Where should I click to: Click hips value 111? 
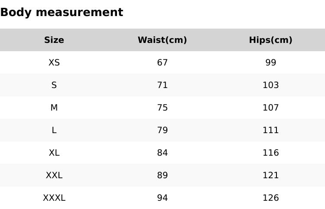click(x=271, y=131)
